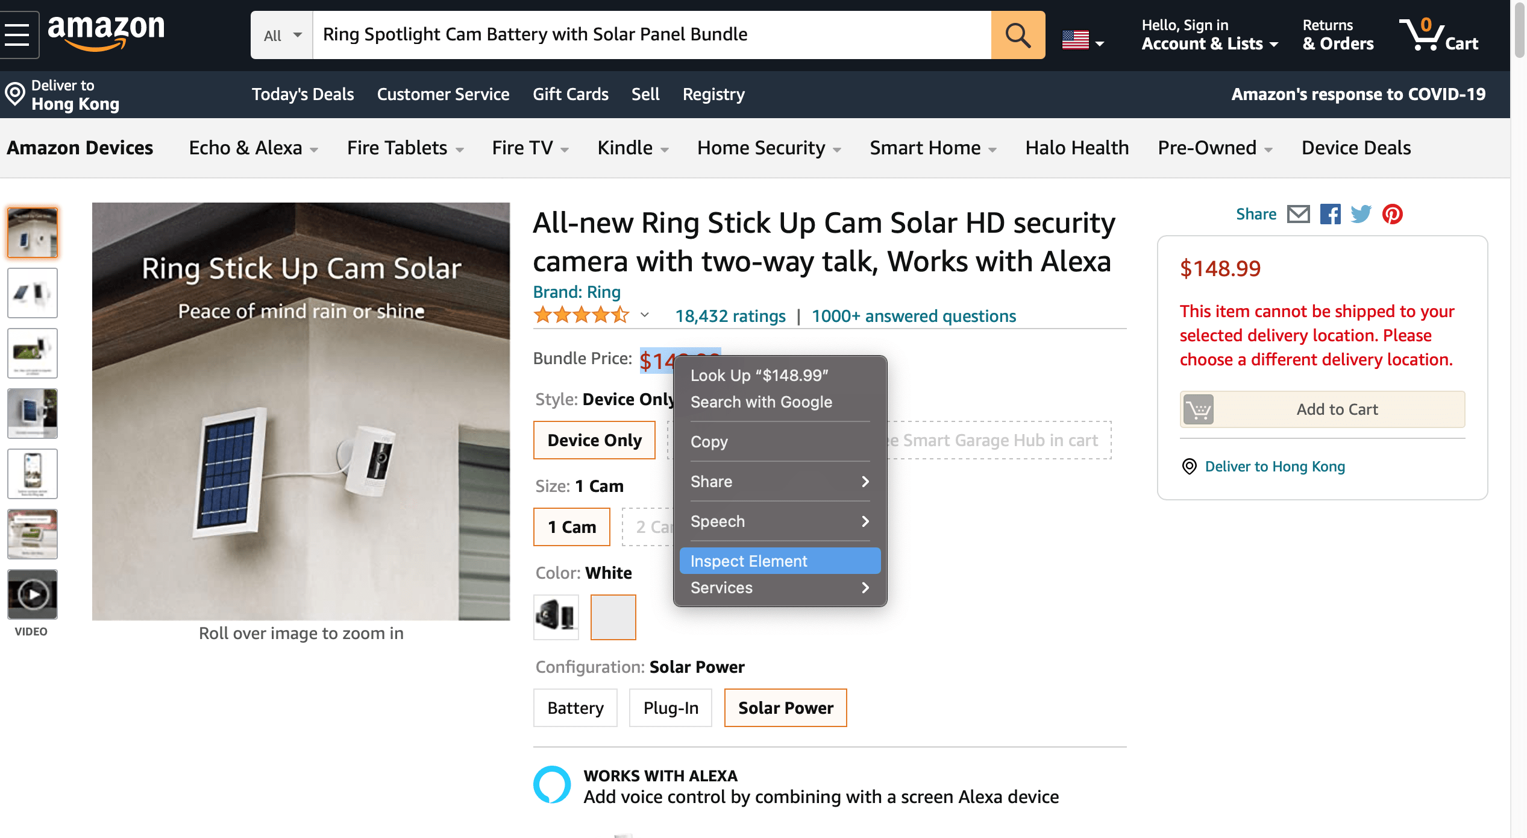Select Copy in the context menu
This screenshot has width=1527, height=838.
(709, 441)
